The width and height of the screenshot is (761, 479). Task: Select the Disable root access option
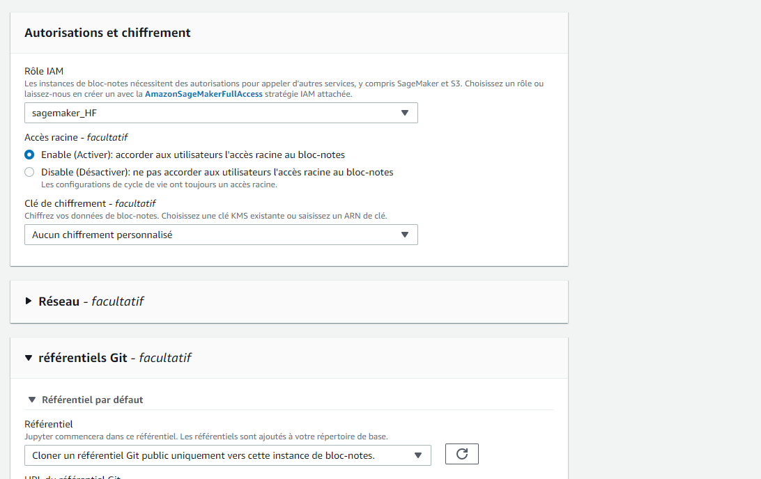[29, 171]
